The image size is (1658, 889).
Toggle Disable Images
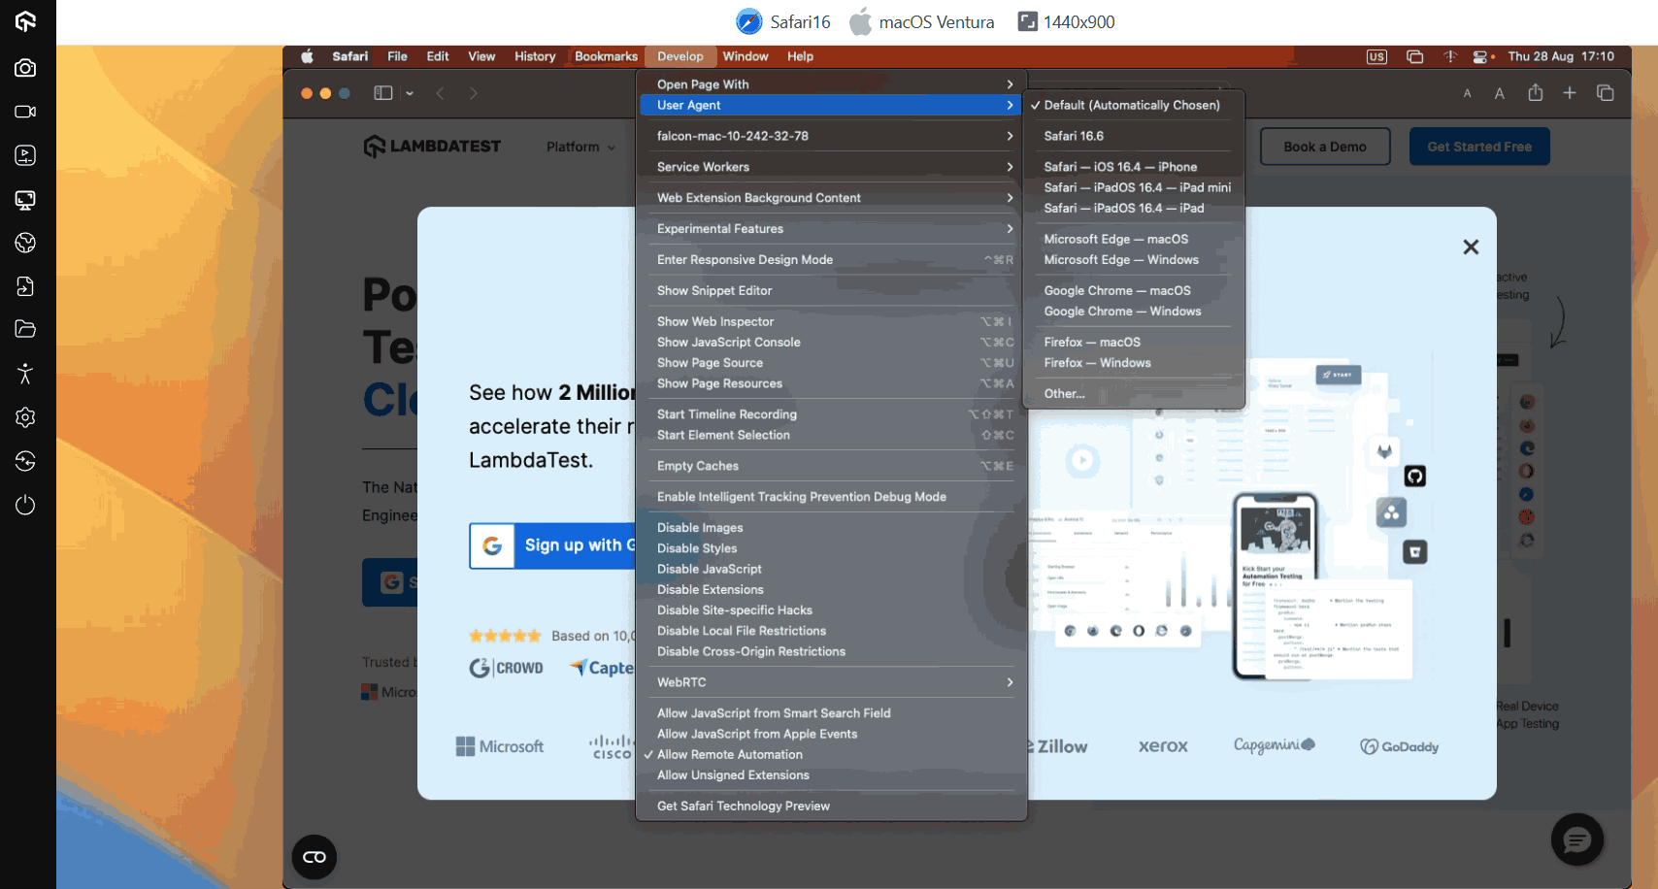click(x=831, y=527)
